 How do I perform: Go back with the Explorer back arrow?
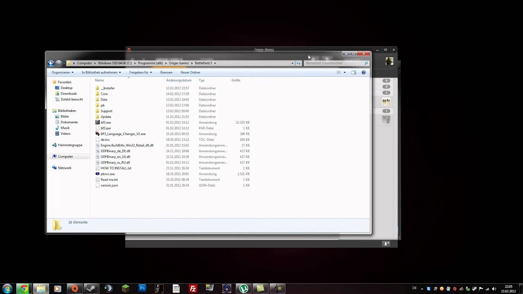click(x=51, y=63)
